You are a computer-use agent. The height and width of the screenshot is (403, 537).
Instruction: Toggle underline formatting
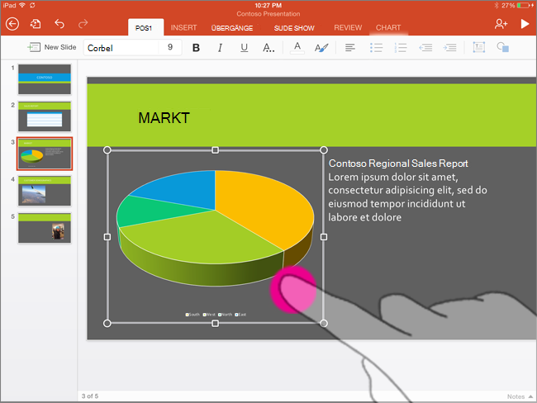(244, 48)
